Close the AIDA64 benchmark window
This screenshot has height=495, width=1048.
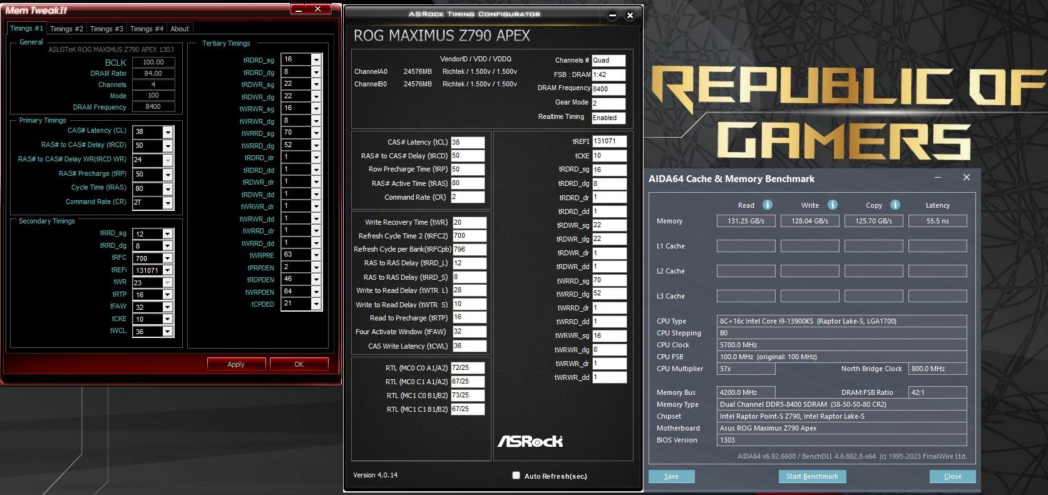[967, 178]
